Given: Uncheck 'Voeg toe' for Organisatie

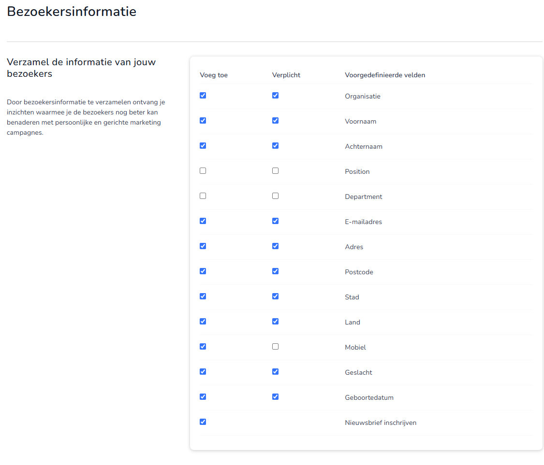Looking at the screenshot, I should pos(203,96).
